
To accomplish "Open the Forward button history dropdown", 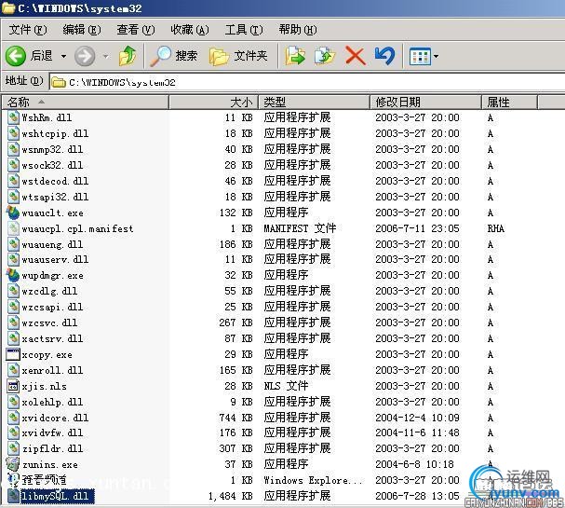I will [105, 56].
